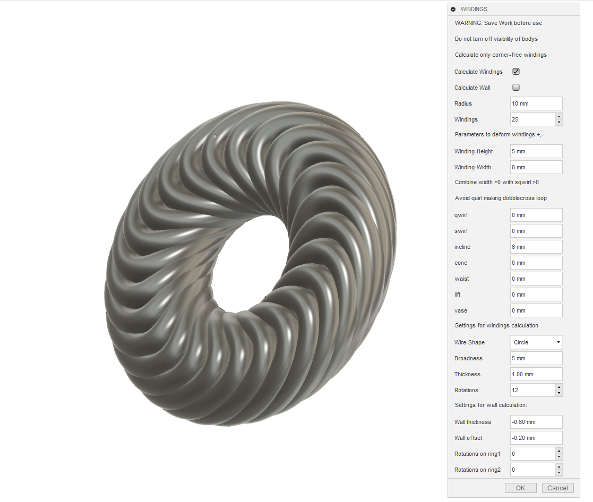593x502 pixels.
Task: Click the cone input field
Action: click(x=536, y=263)
